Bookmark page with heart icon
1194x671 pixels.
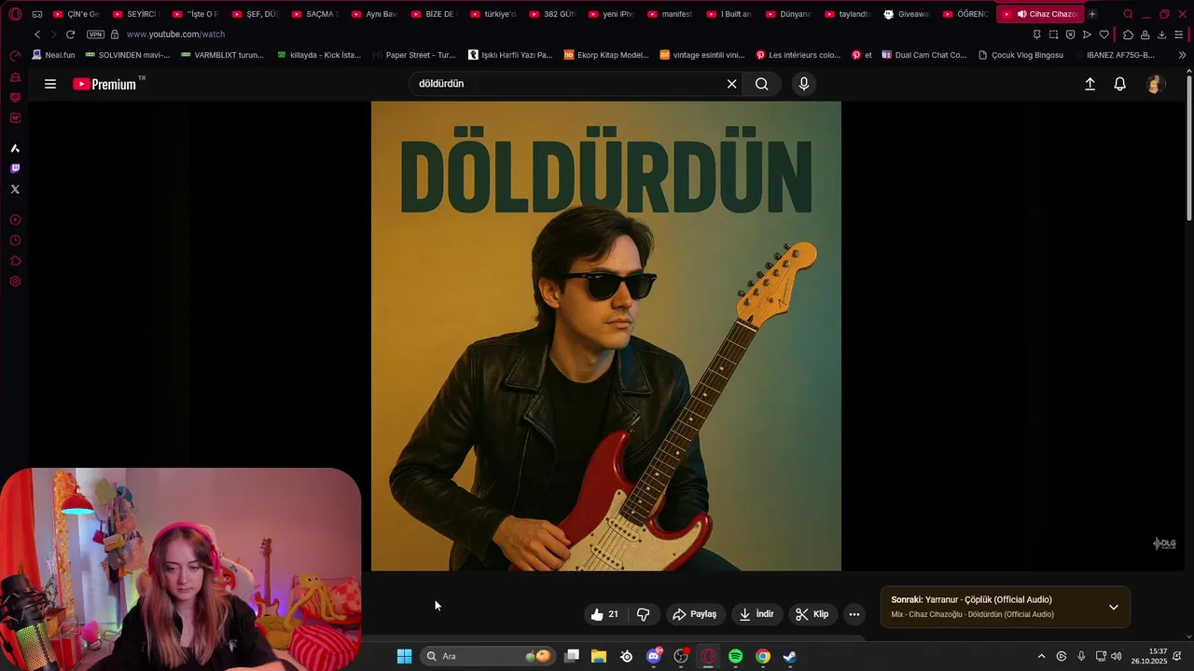[1104, 34]
